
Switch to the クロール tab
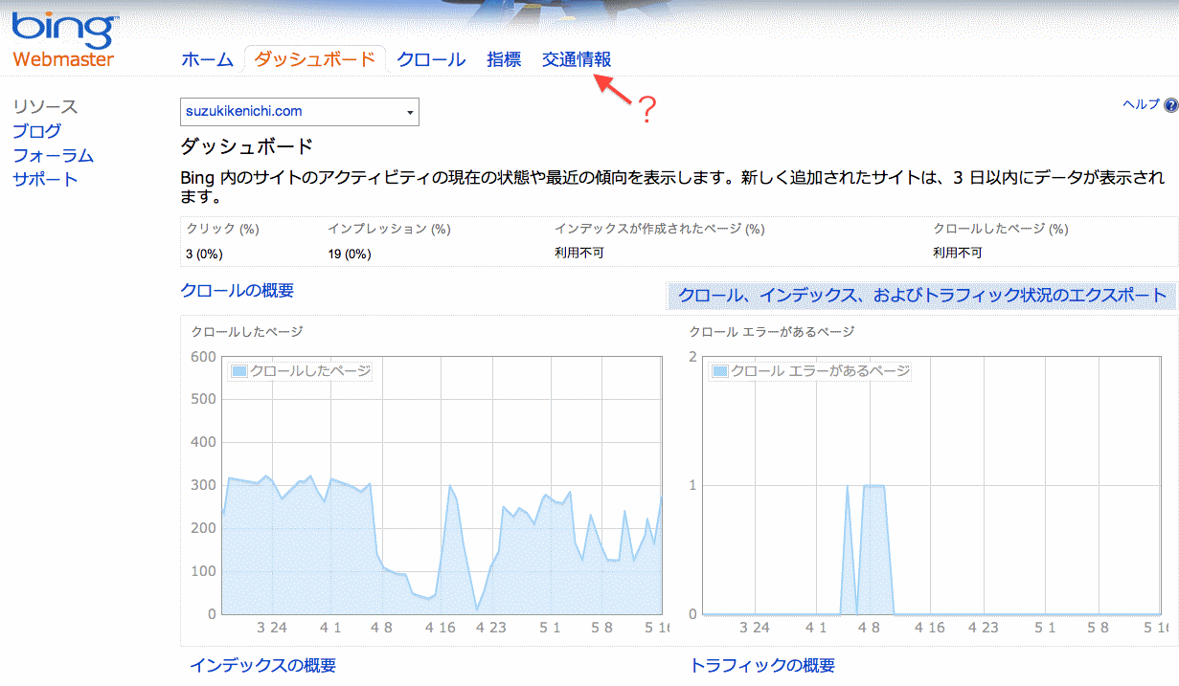tap(431, 59)
